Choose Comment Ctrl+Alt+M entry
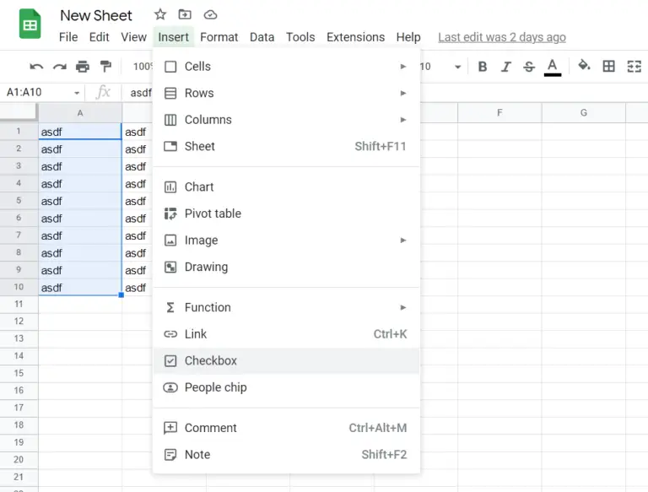 pos(286,428)
